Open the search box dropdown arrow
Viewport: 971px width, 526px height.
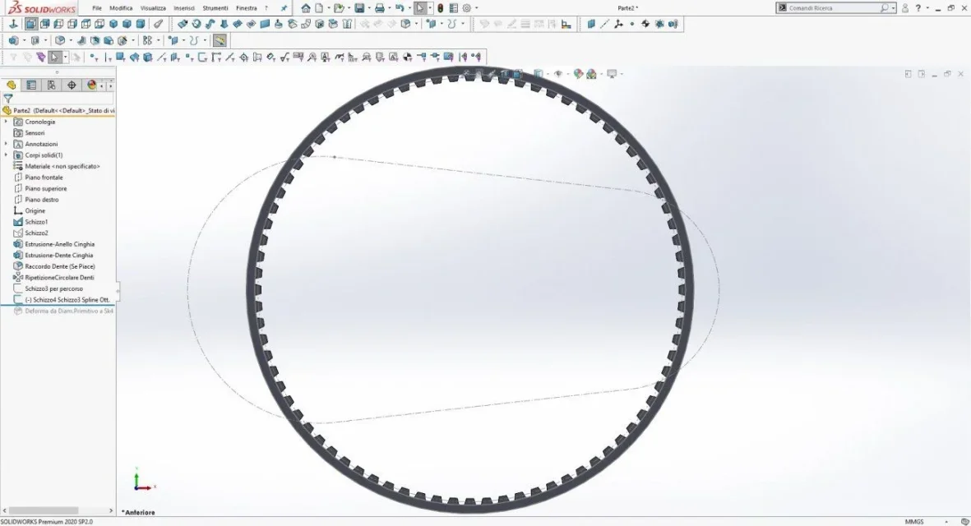point(893,8)
